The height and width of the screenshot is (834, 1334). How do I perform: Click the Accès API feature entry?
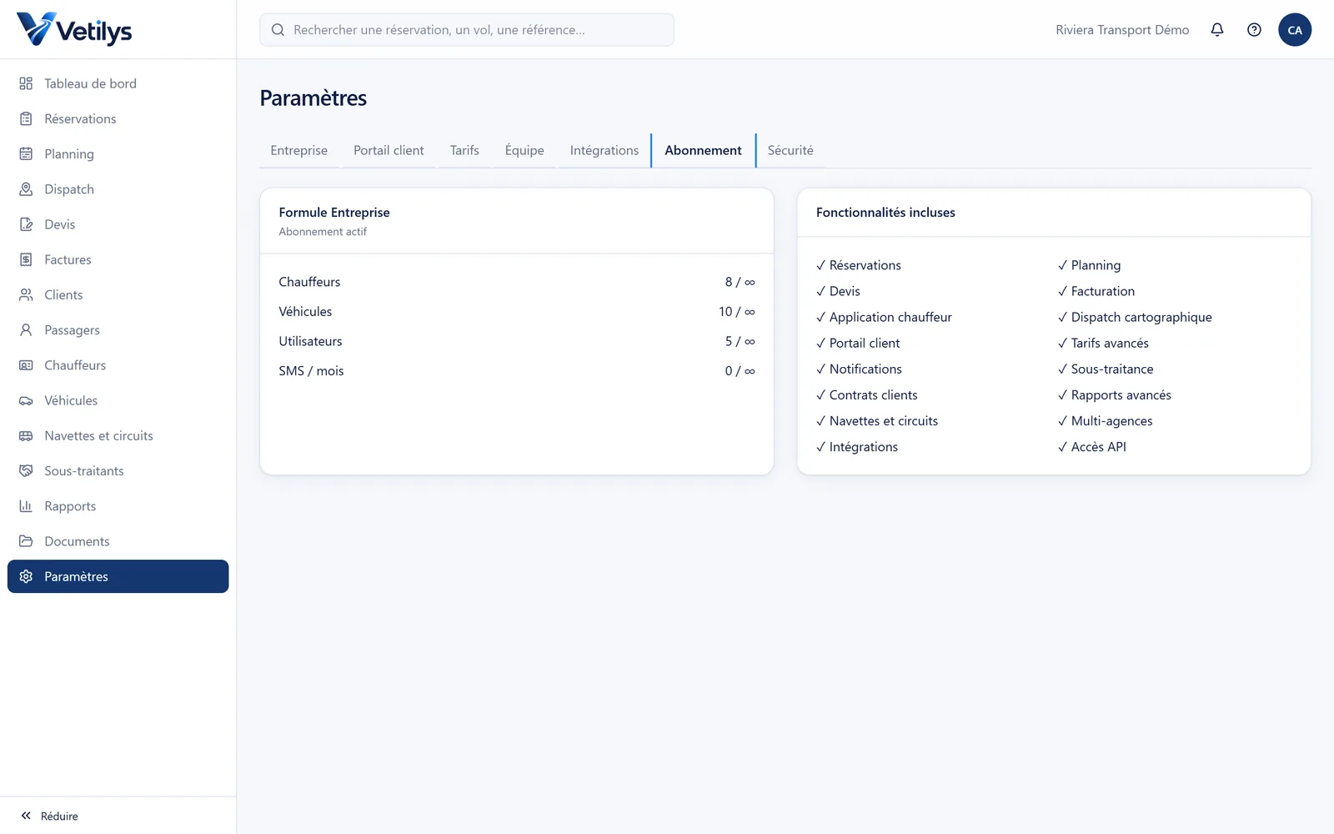click(x=1092, y=447)
